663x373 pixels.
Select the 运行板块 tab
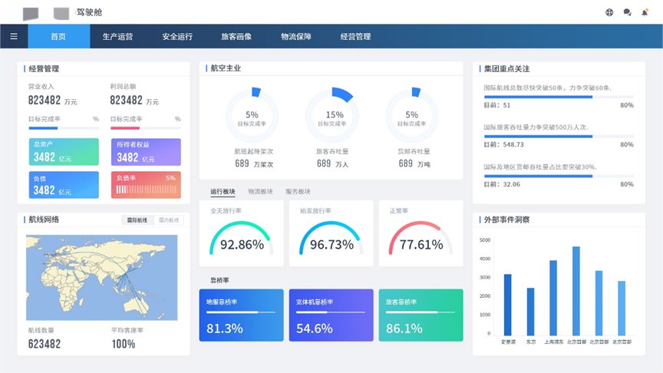(223, 191)
